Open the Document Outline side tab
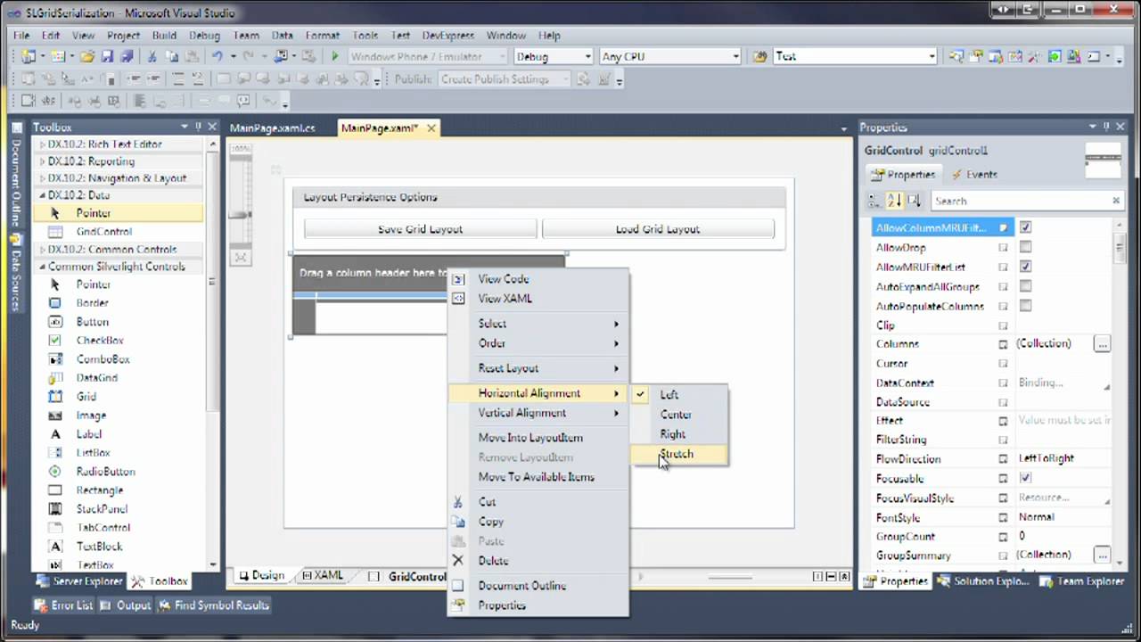 (x=15, y=176)
